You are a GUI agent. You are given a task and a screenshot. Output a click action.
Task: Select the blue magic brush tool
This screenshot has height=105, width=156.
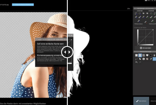(x=136, y=17)
